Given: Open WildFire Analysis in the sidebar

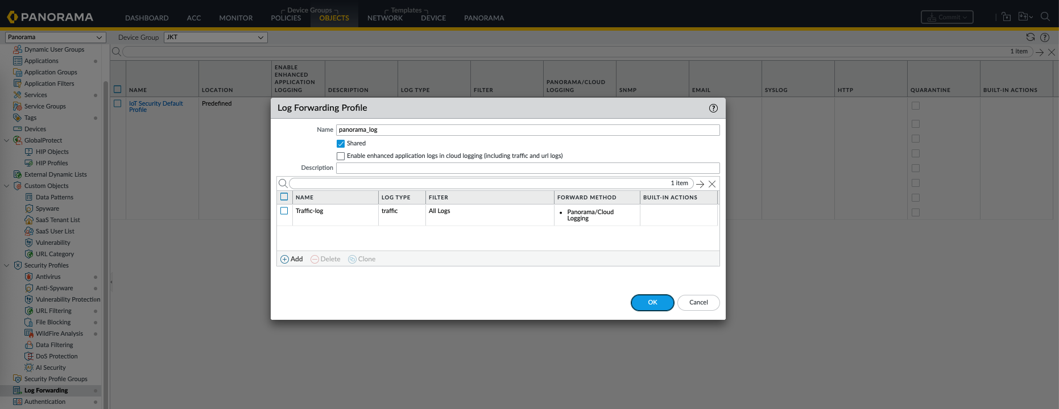Looking at the screenshot, I should (59, 333).
